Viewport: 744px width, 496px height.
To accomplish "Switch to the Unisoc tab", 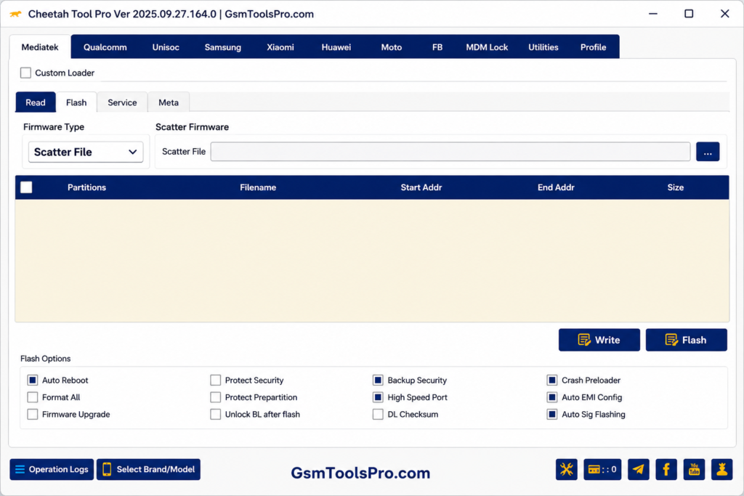I will tap(166, 47).
